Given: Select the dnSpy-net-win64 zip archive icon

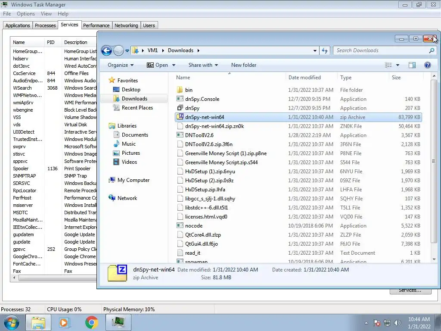Looking at the screenshot, I should 180,117.
